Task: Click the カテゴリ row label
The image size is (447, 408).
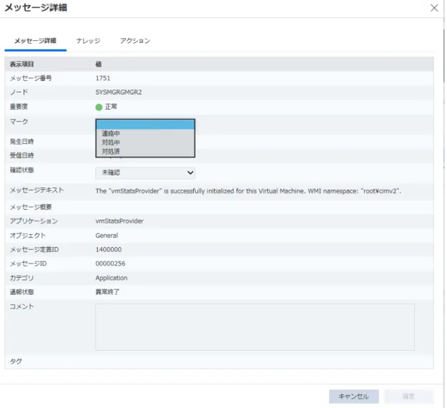Action: [21, 278]
